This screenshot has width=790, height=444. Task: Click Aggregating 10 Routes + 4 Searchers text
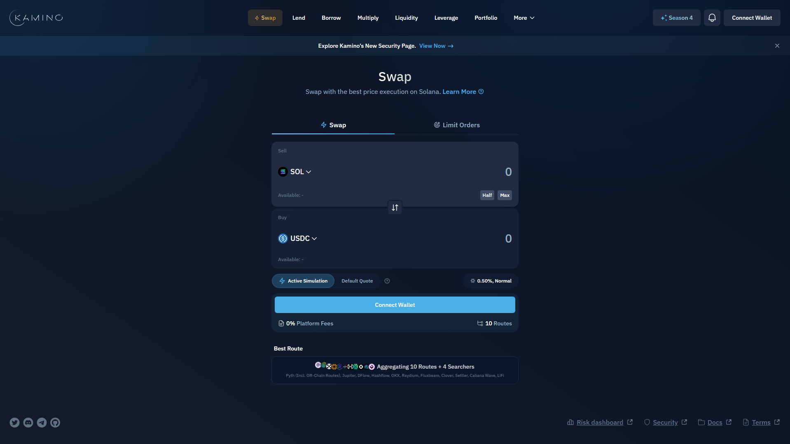[425, 367]
